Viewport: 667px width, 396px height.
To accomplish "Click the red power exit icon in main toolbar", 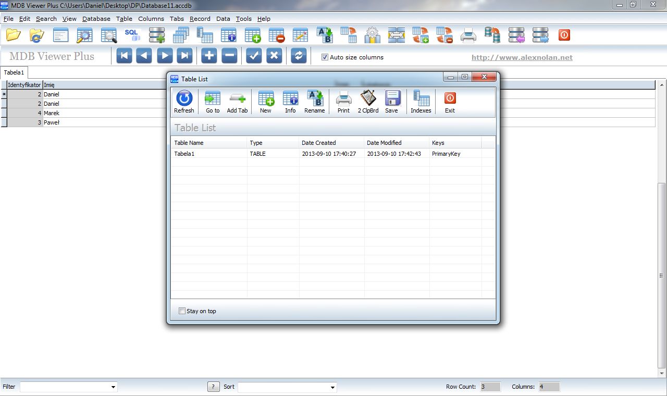I will (x=564, y=35).
